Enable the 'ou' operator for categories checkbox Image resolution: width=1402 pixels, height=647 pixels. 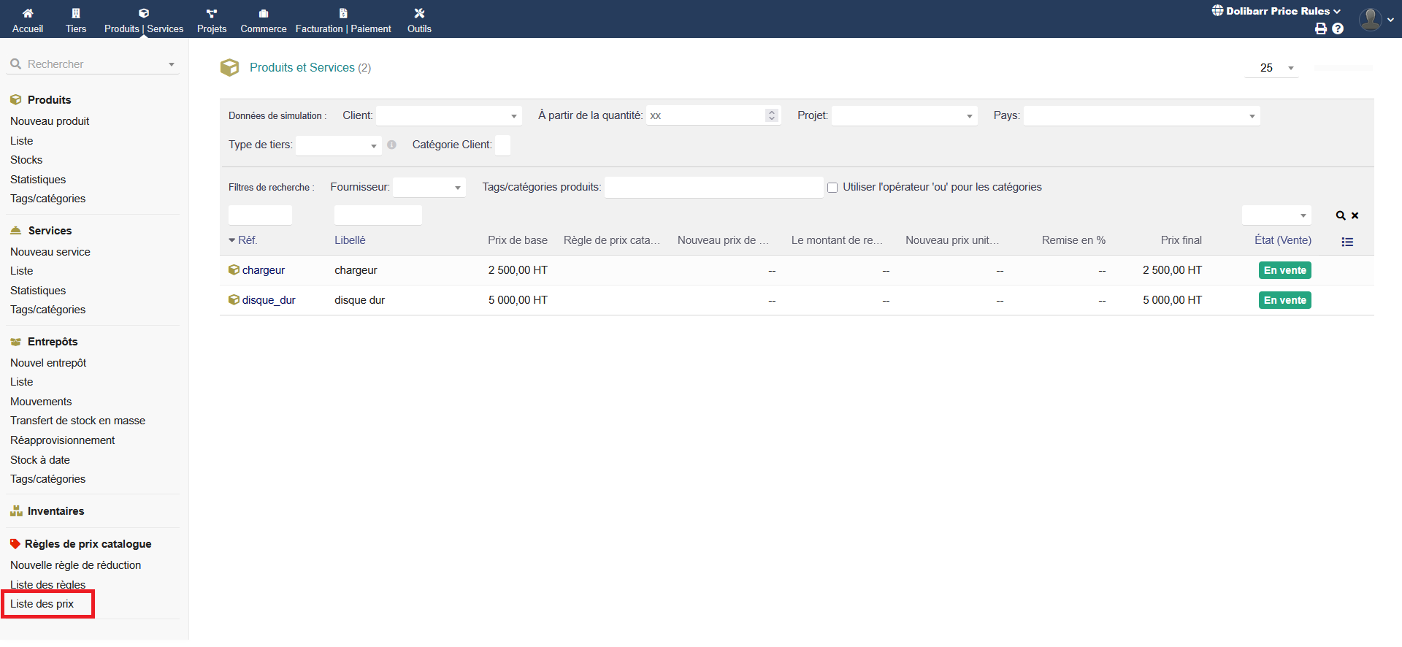832,188
